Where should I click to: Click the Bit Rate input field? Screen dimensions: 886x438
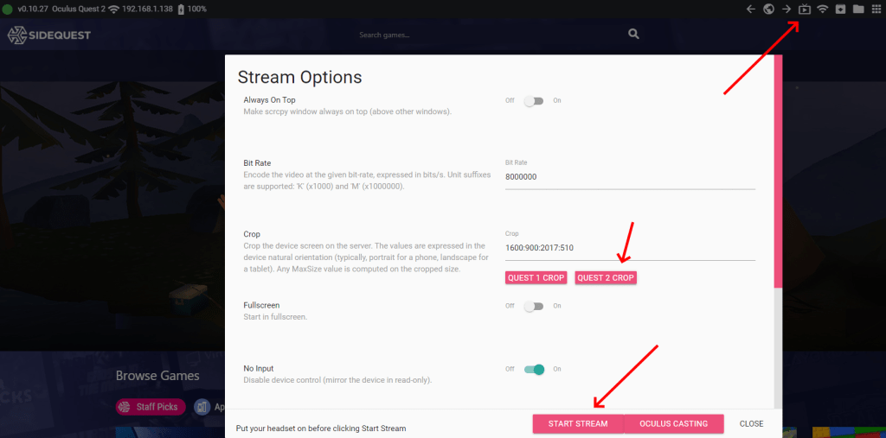pyautogui.click(x=629, y=176)
